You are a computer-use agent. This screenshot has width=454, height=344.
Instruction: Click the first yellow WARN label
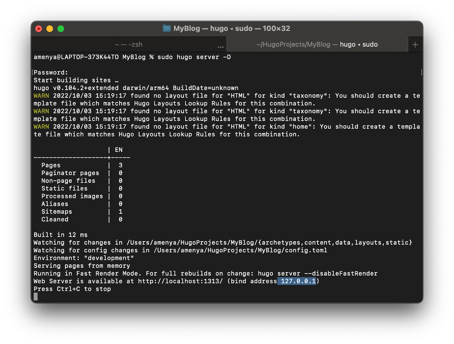click(41, 96)
